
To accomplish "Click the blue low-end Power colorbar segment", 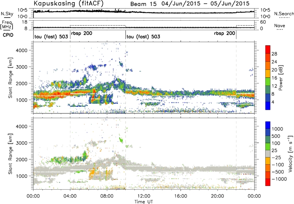I will click(268, 106).
